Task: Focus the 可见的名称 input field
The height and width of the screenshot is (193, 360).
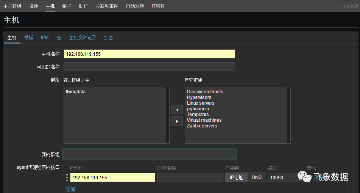Action: pyautogui.click(x=149, y=67)
